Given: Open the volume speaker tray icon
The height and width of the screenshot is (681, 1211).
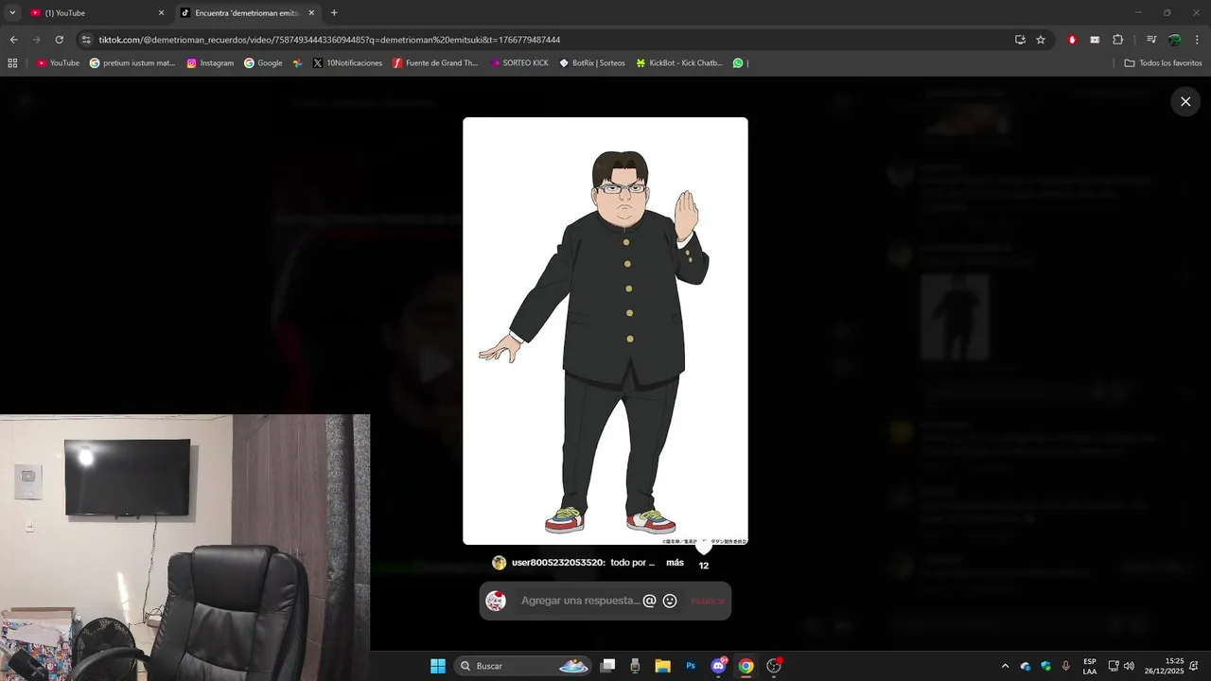Looking at the screenshot, I should pos(1129,666).
